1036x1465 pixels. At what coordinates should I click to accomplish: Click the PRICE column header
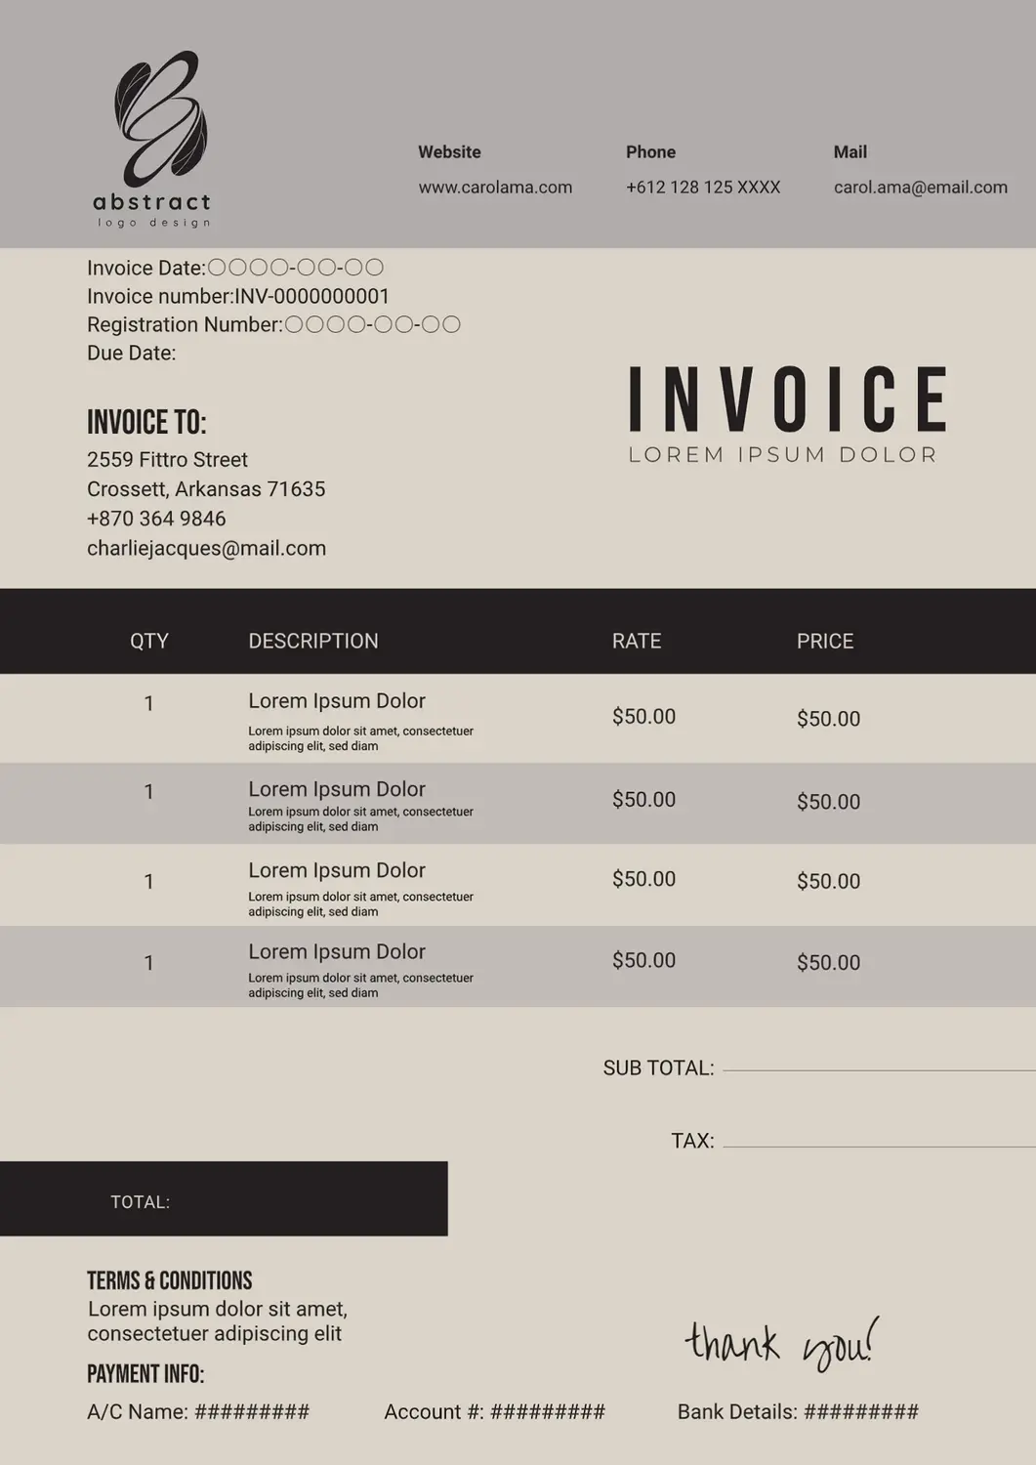click(x=824, y=641)
